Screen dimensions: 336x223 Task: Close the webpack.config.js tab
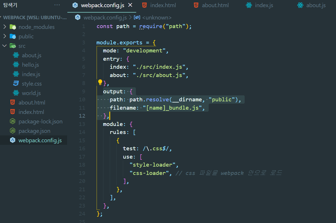(x=130, y=5)
